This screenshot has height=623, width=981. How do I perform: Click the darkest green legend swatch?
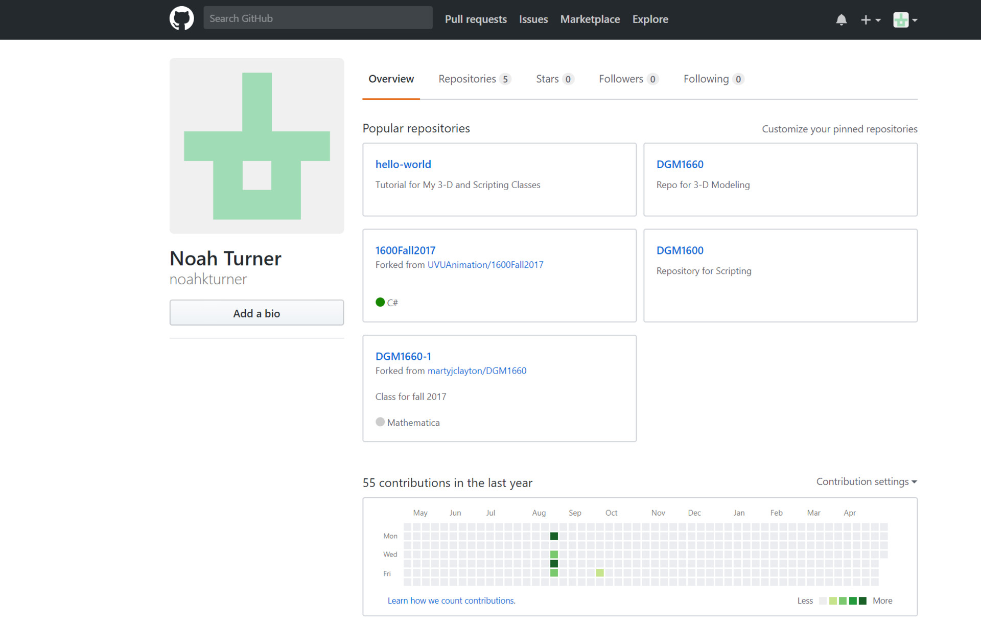coord(862,601)
